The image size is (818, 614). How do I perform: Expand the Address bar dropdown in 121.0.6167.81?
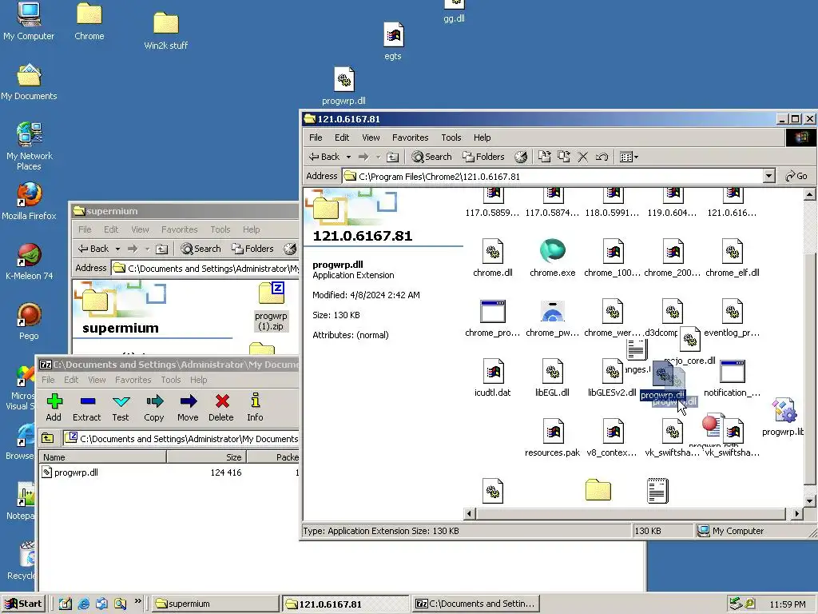tap(769, 176)
